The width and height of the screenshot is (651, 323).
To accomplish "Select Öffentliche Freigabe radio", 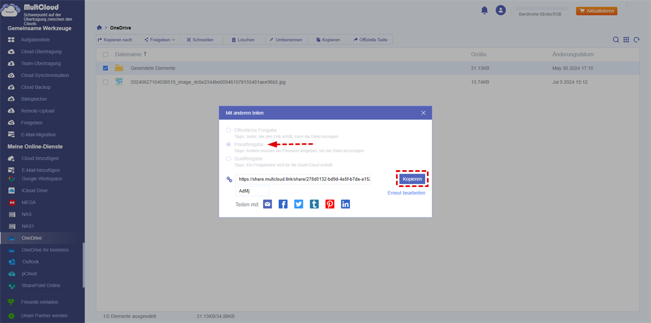I will pyautogui.click(x=228, y=130).
